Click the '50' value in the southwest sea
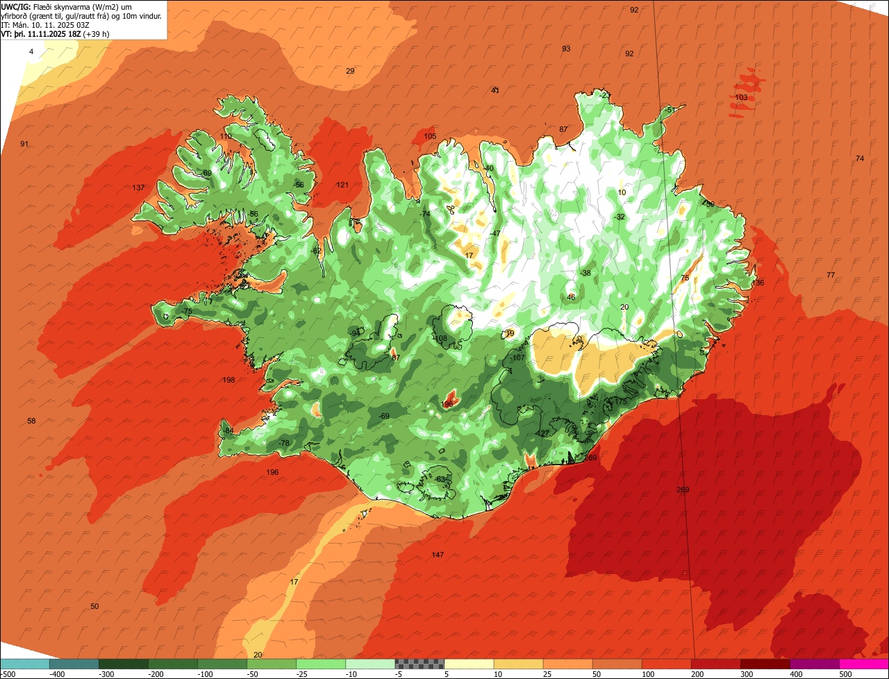 click(x=94, y=606)
